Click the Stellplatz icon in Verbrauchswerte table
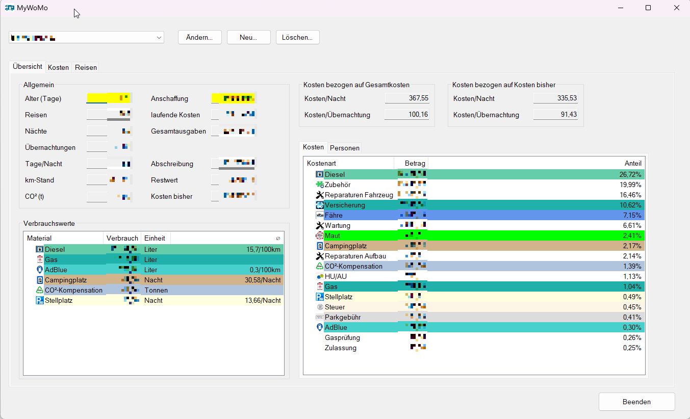The height and width of the screenshot is (419, 690). 40,300
